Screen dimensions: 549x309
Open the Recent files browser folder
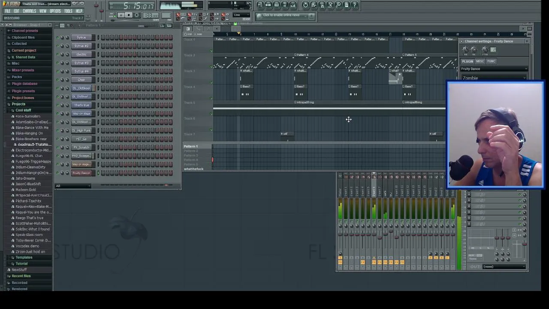pyautogui.click(x=21, y=276)
